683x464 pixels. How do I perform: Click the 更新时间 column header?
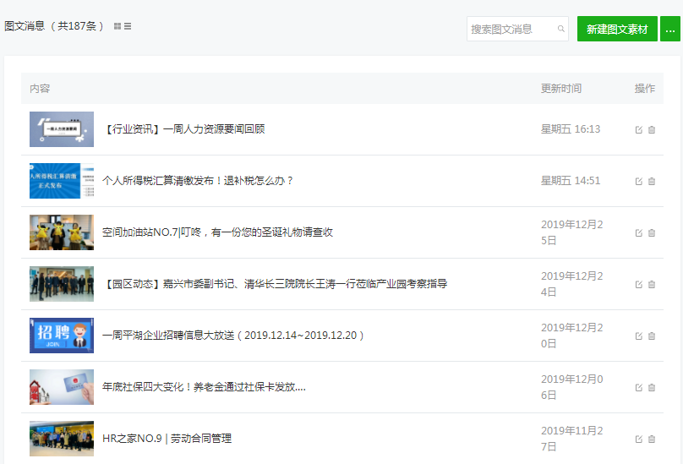pos(561,89)
